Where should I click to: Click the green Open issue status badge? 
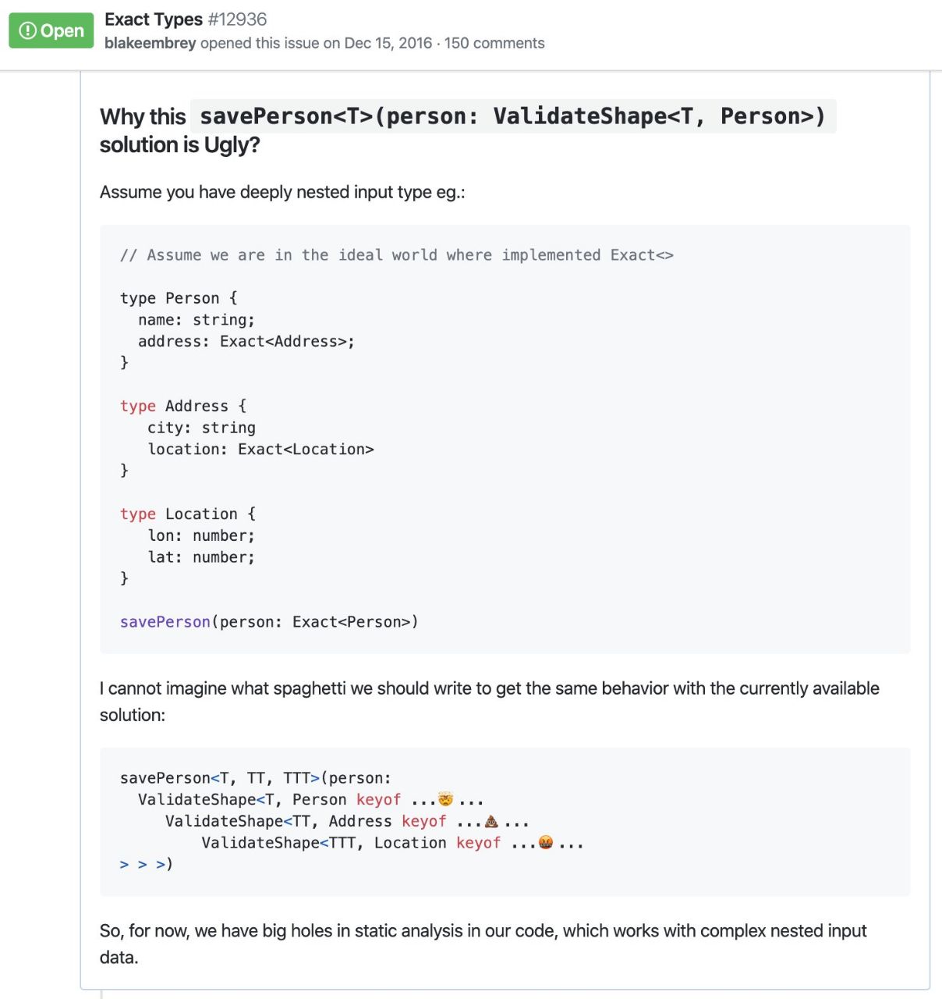51,30
